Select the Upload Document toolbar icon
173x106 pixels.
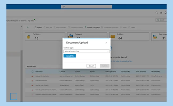pos(85,27)
